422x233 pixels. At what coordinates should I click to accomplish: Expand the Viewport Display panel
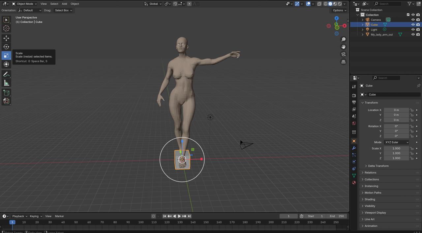(375, 213)
